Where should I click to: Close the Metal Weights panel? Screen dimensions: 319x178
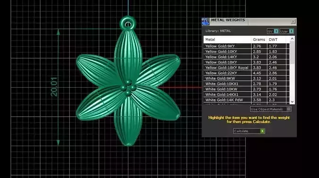pyautogui.click(x=293, y=21)
